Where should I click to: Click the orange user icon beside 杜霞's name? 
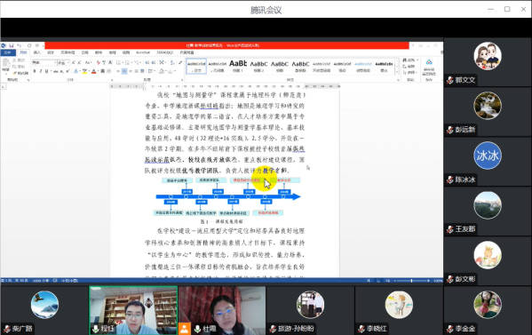(x=184, y=329)
